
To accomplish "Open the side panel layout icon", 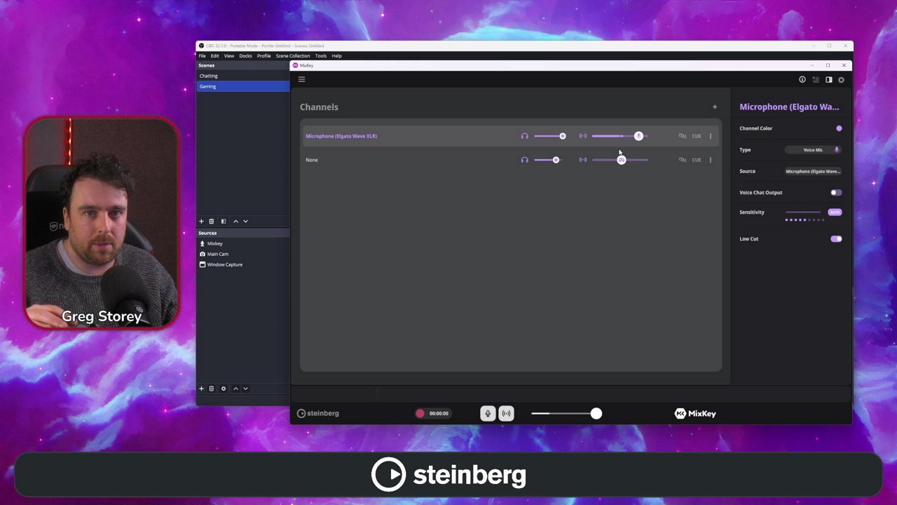I will [x=828, y=79].
